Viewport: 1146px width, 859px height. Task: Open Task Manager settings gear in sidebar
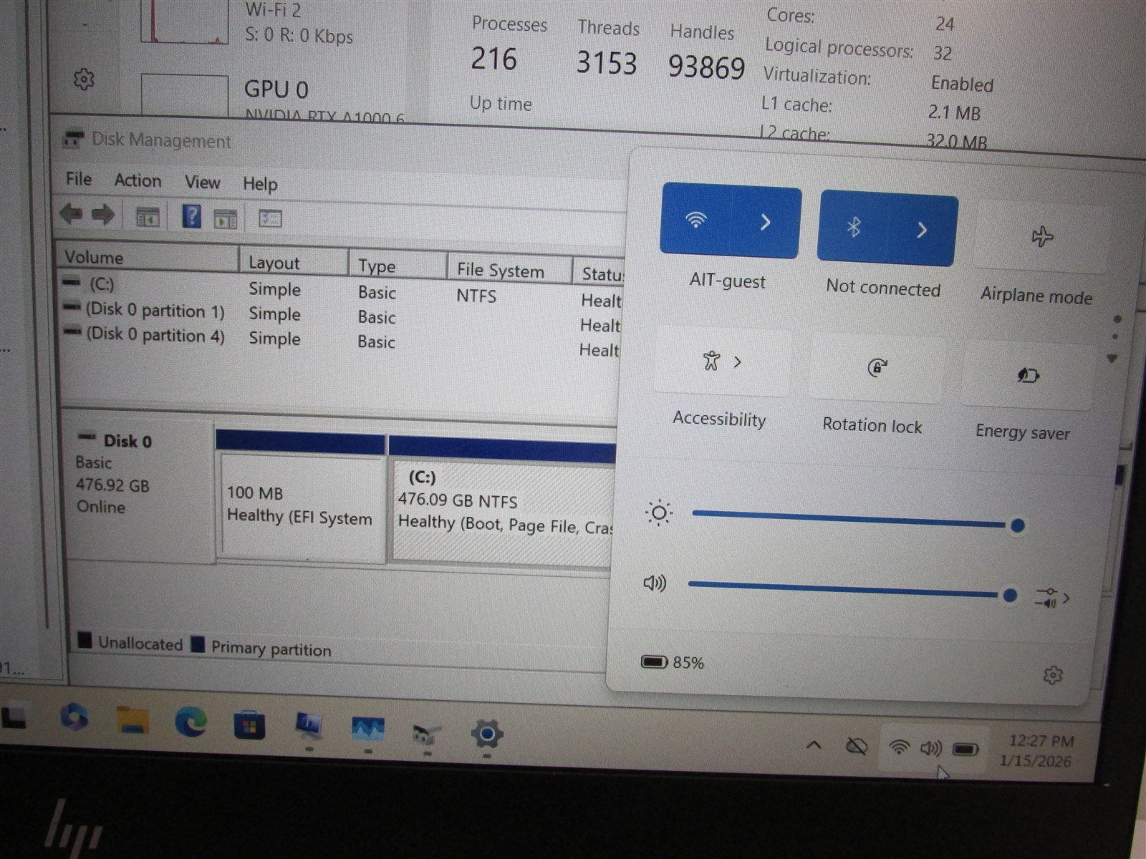tap(84, 79)
